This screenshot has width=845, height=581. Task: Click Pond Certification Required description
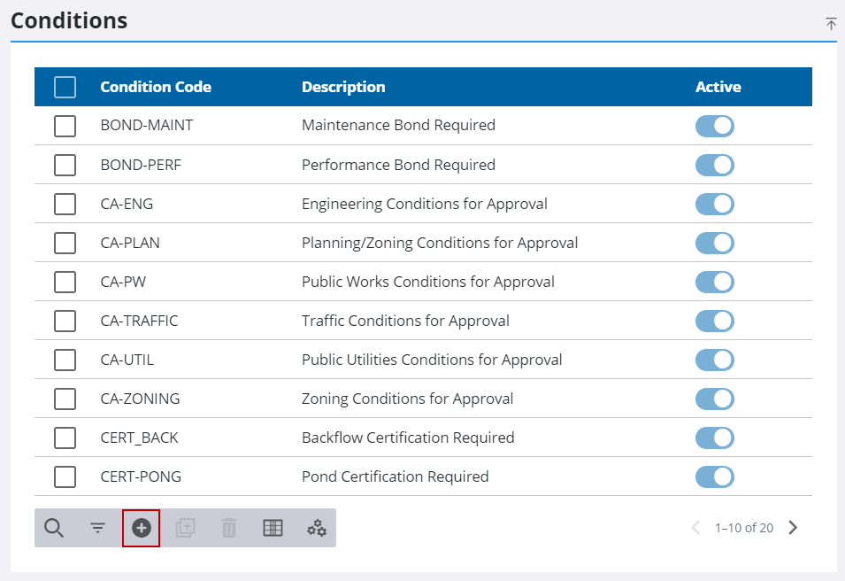[x=395, y=476]
